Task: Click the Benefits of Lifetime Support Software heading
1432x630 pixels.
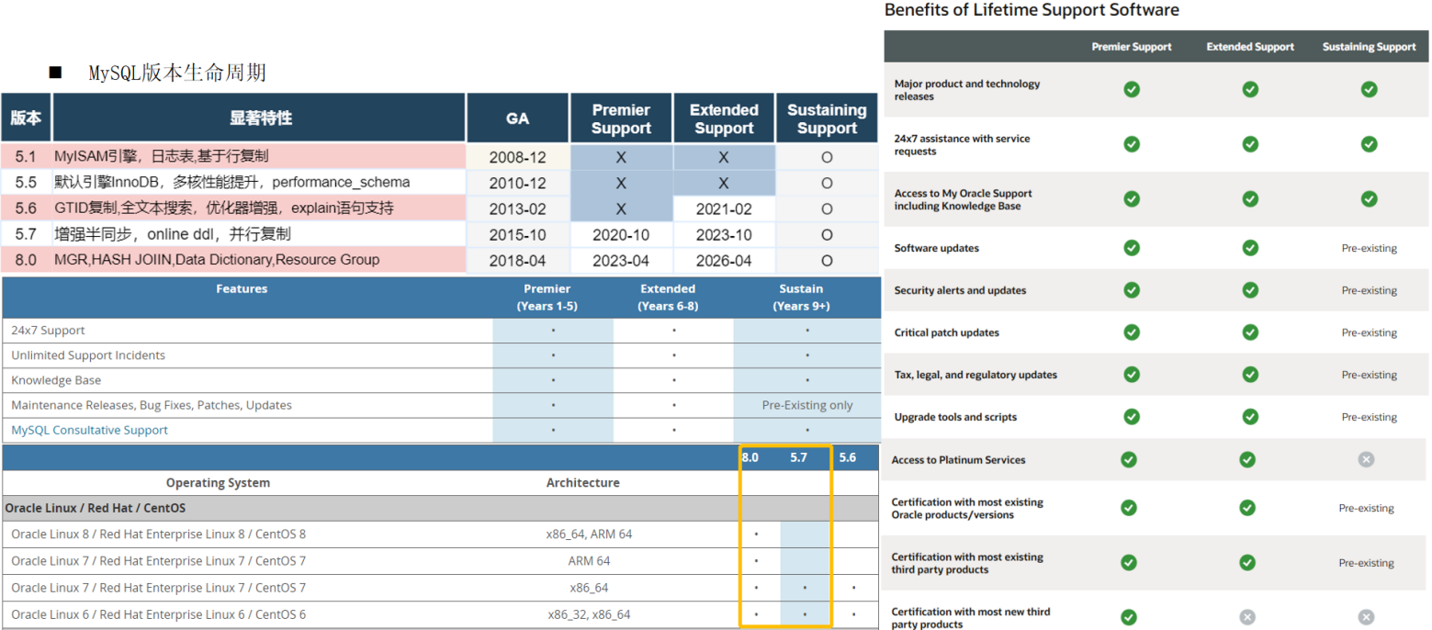Action: pos(1032,10)
